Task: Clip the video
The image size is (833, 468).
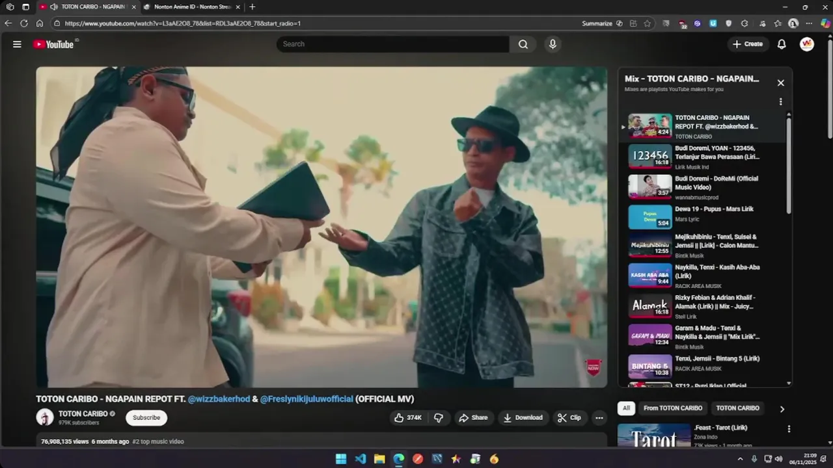Action: click(x=569, y=418)
